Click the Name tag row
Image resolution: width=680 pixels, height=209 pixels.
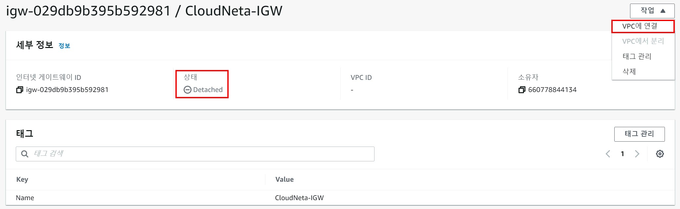(340, 198)
